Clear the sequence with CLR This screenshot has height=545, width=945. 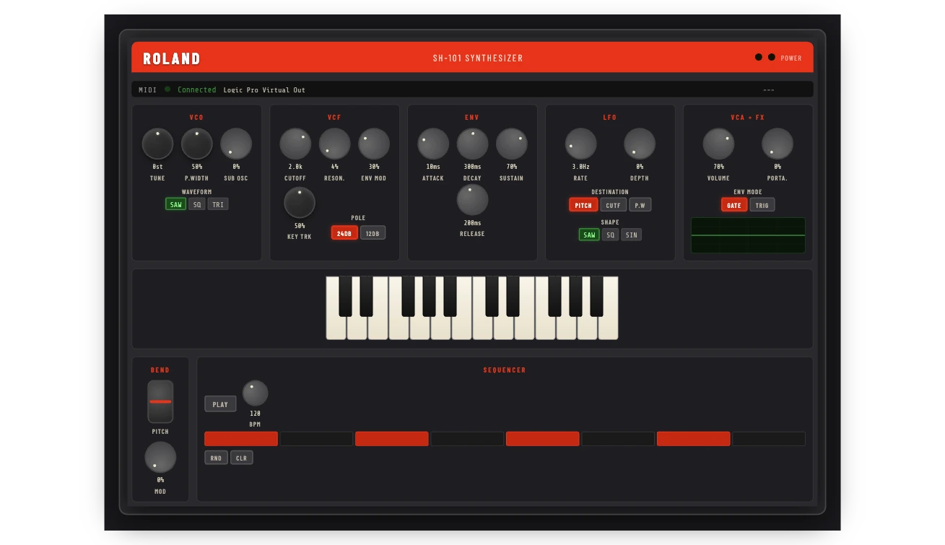pos(242,458)
